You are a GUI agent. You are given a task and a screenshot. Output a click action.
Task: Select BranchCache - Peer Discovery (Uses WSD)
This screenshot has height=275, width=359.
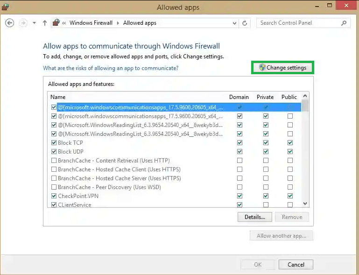109,187
